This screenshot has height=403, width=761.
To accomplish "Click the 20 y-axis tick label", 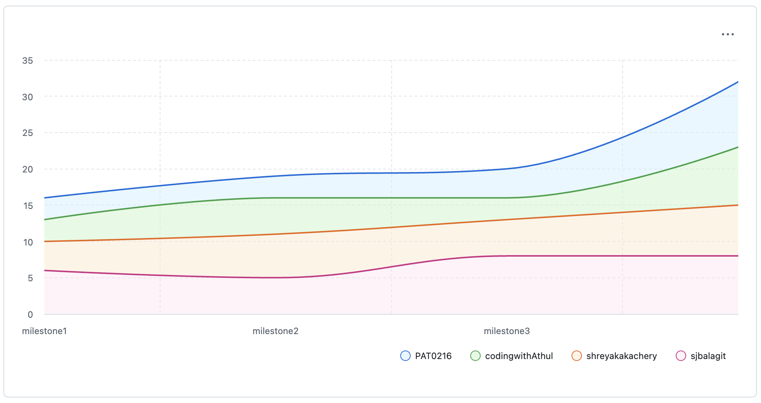I will (28, 169).
